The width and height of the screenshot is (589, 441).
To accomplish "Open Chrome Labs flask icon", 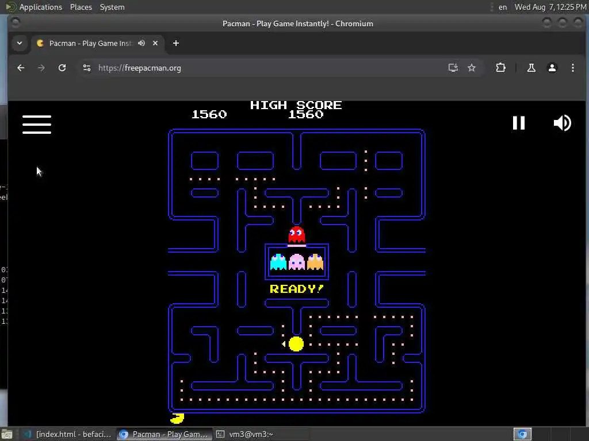I will pos(531,68).
